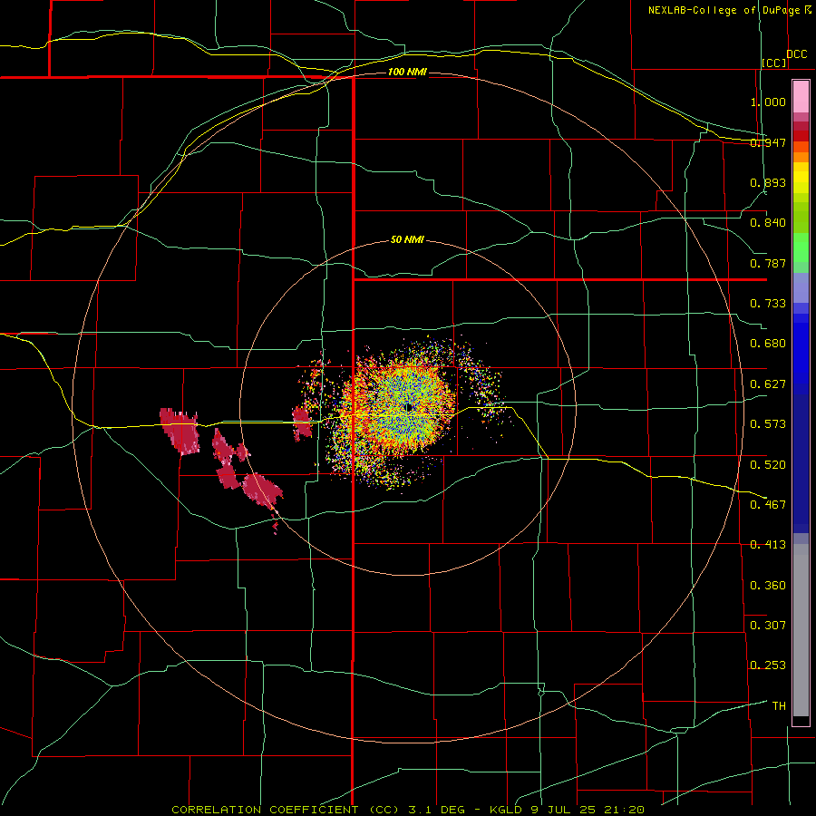Click the 0.360 scale label
The image size is (816, 816).
click(x=768, y=585)
